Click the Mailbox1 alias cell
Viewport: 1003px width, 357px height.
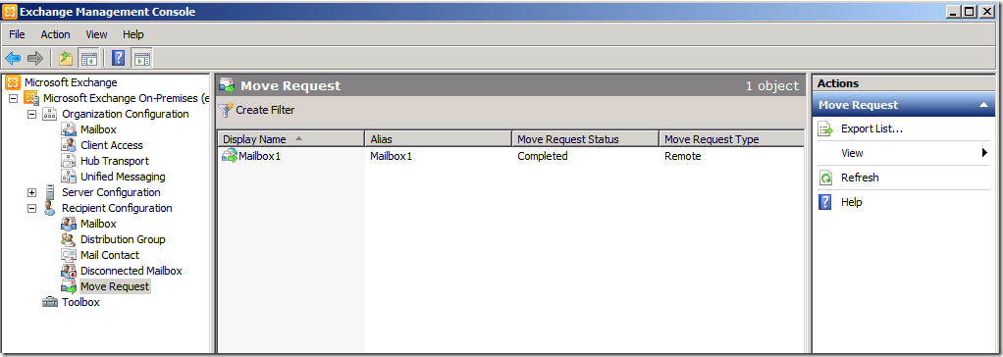point(392,156)
